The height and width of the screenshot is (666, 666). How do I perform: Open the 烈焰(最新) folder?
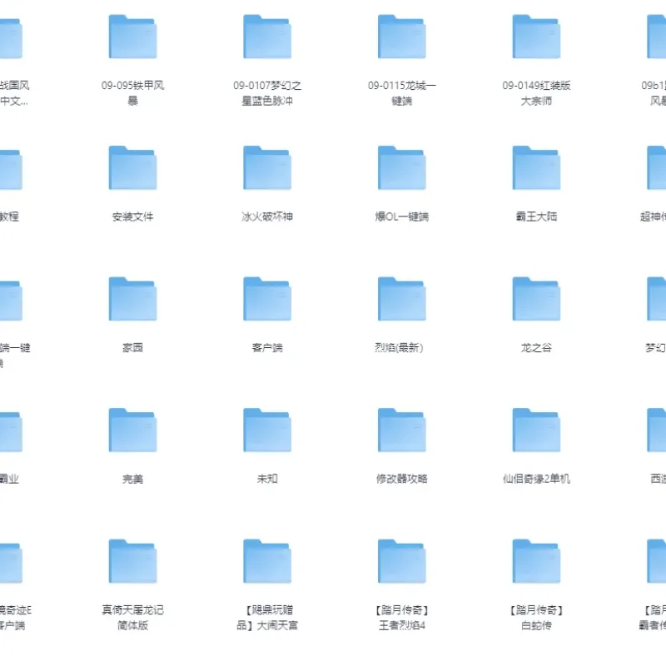[x=402, y=299]
